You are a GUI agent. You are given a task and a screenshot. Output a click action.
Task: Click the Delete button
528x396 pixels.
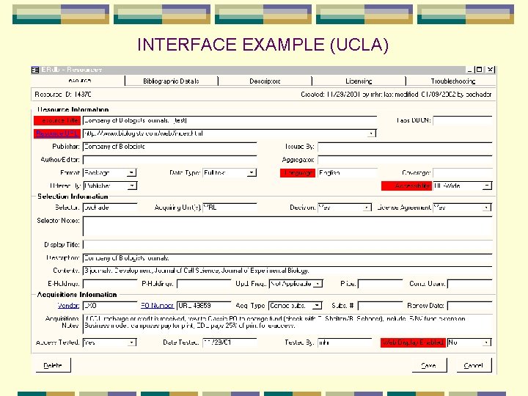coord(54,365)
